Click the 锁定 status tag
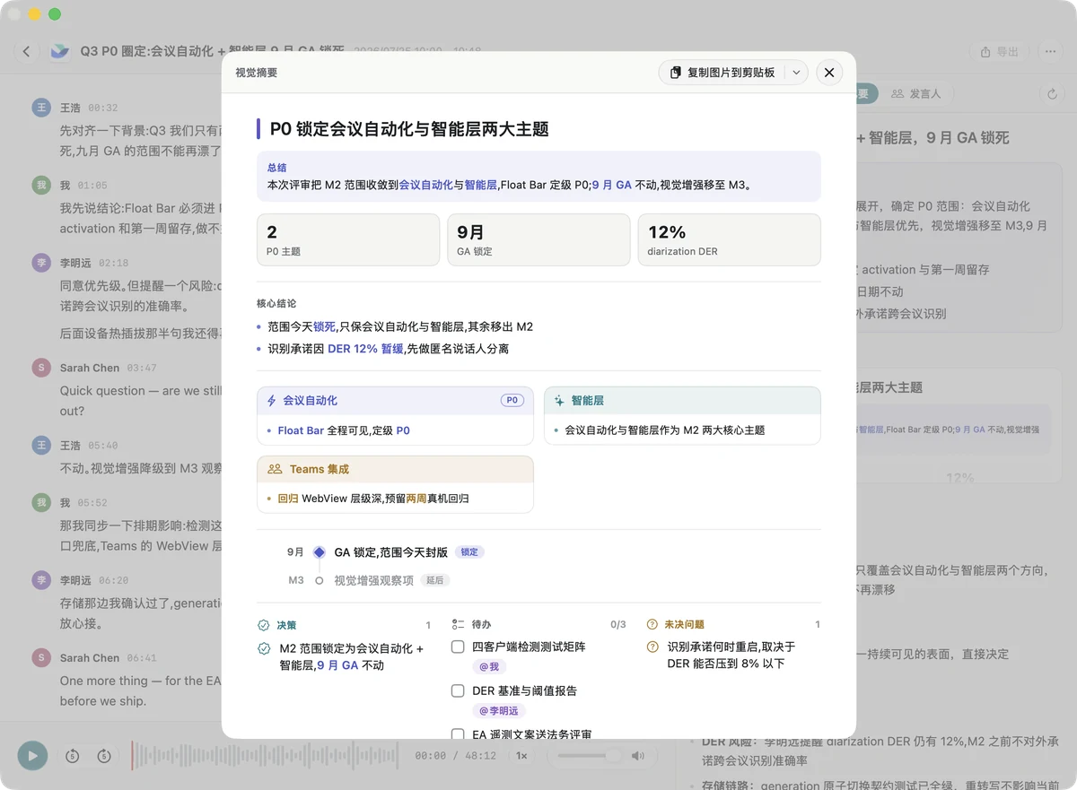Image resolution: width=1077 pixels, height=790 pixels. click(469, 552)
